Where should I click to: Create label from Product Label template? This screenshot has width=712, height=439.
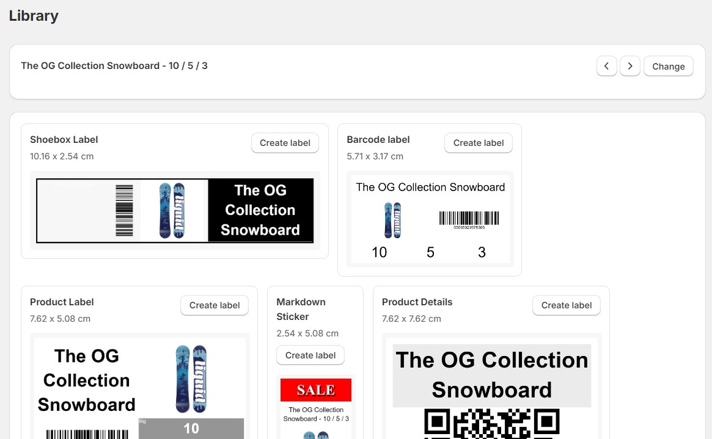(x=215, y=305)
